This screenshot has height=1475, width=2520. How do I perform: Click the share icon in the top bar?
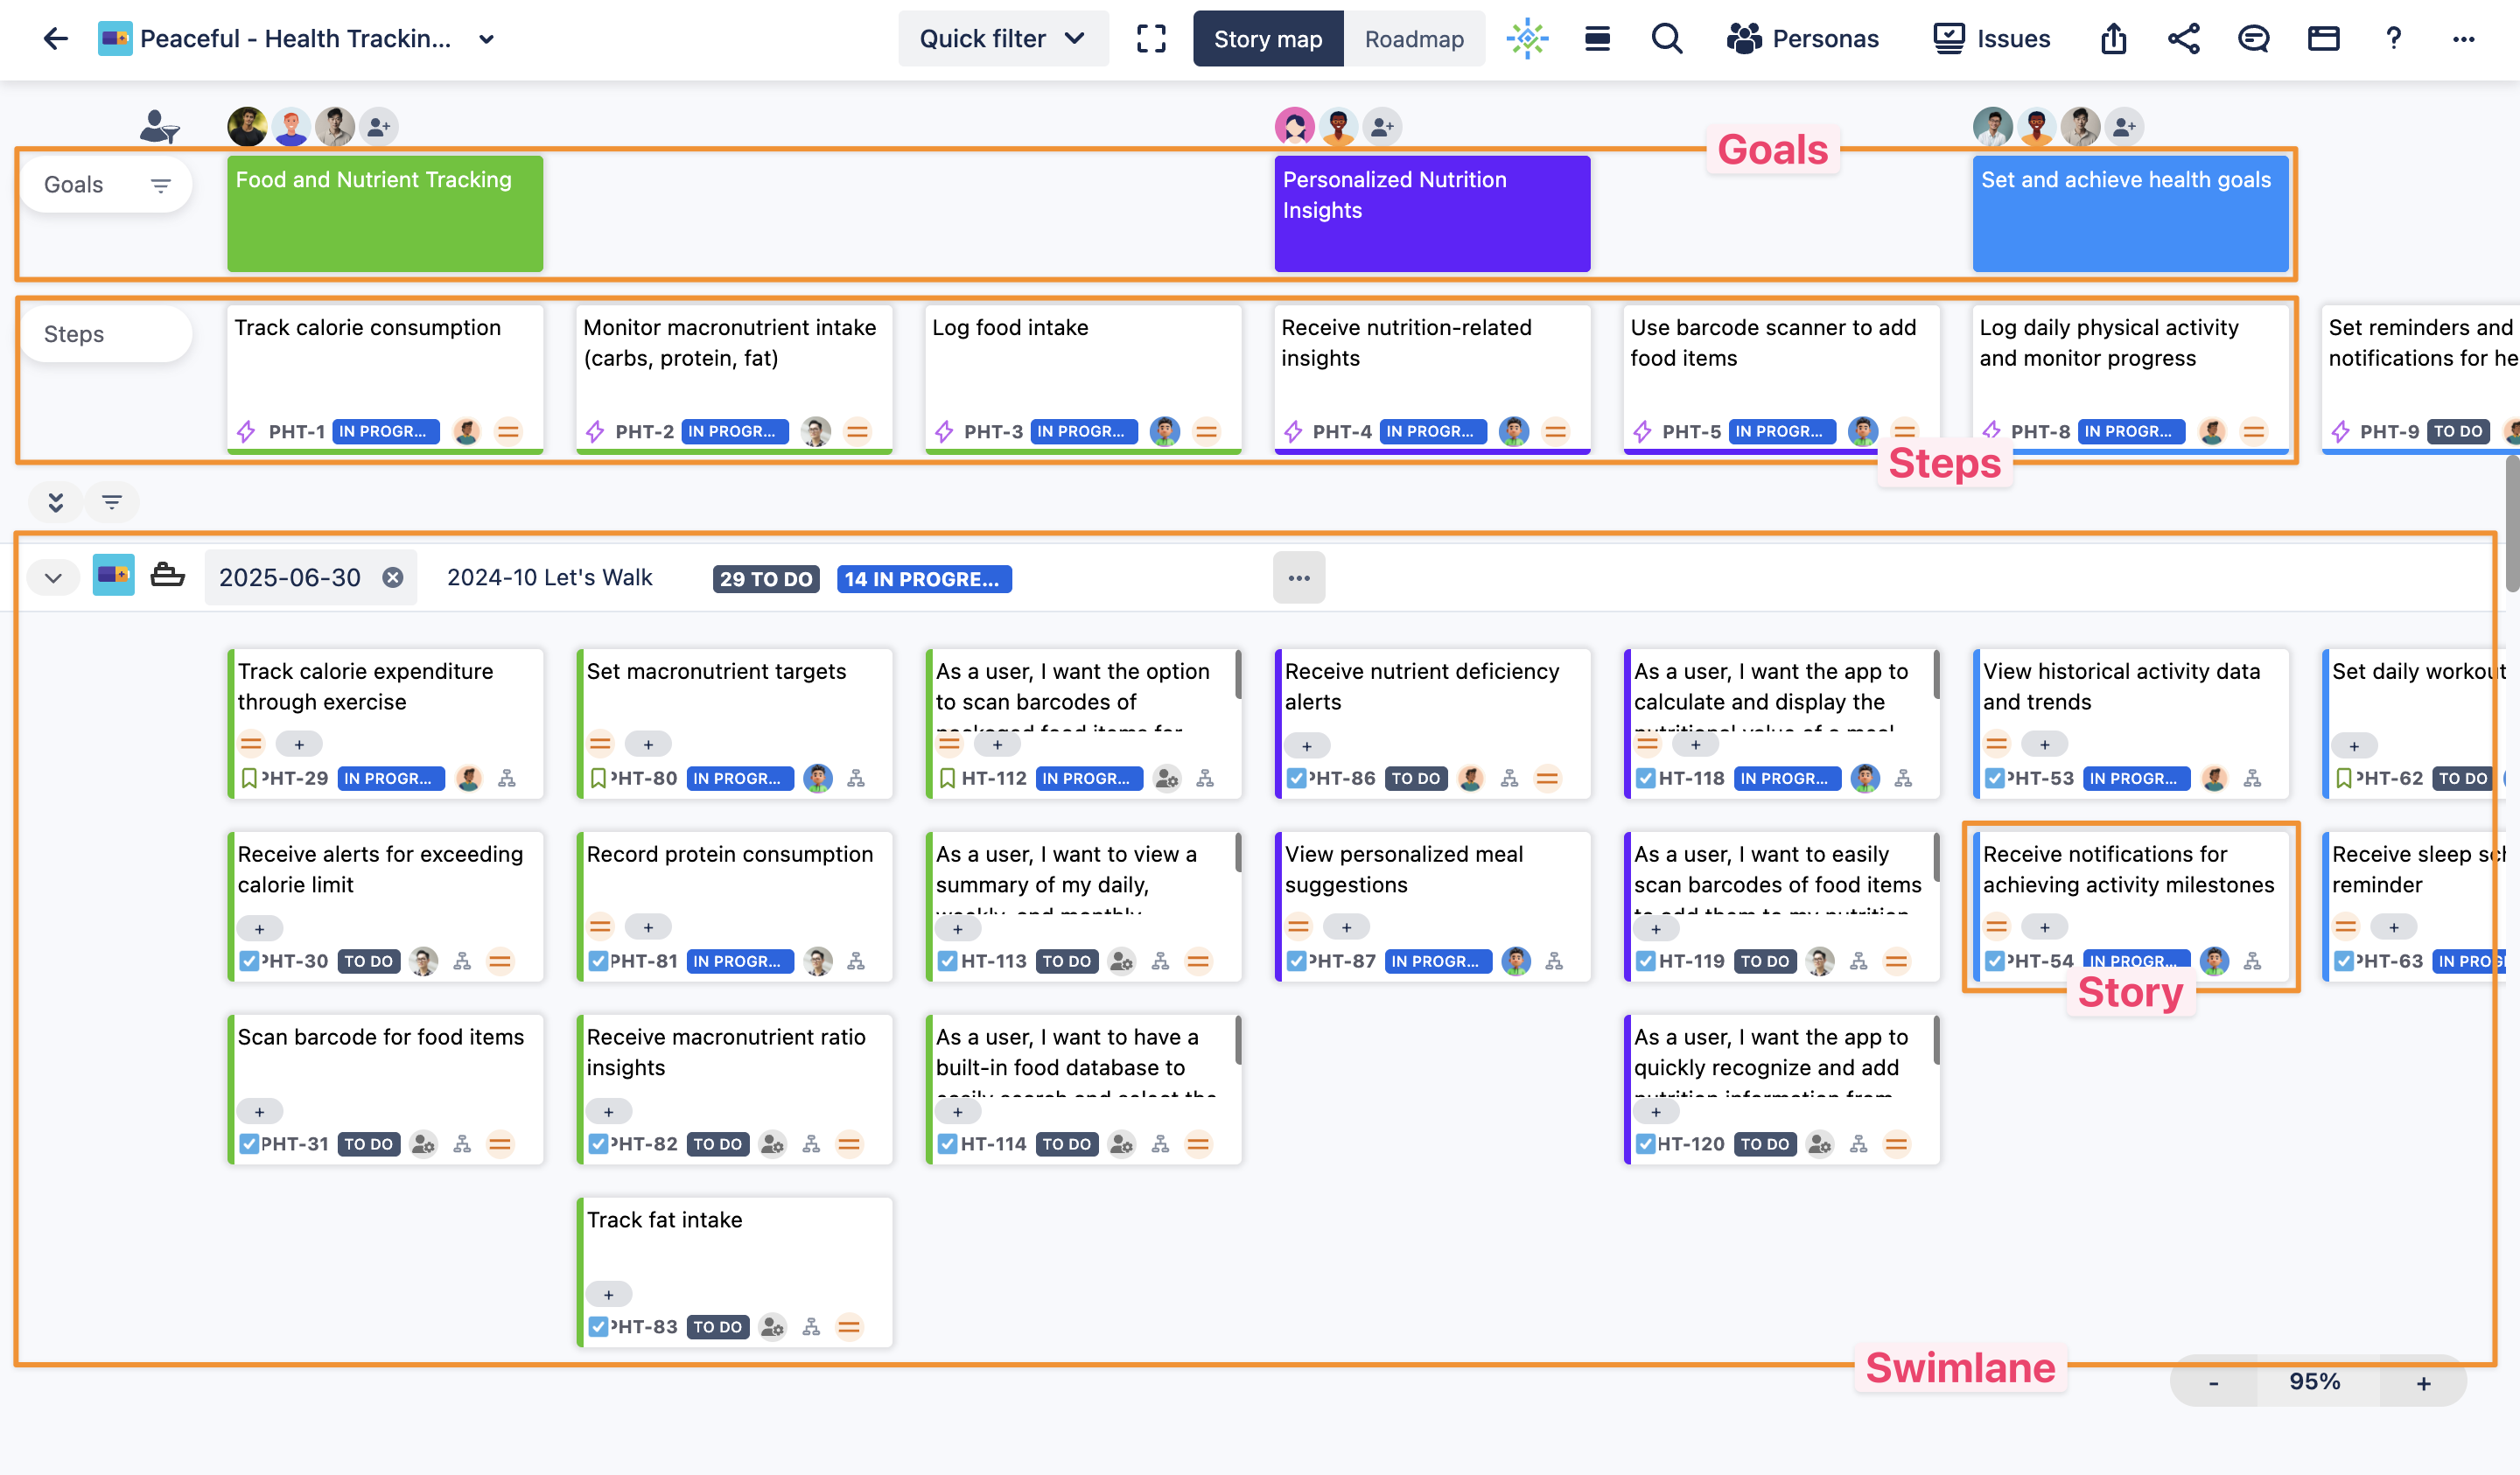click(x=2184, y=39)
